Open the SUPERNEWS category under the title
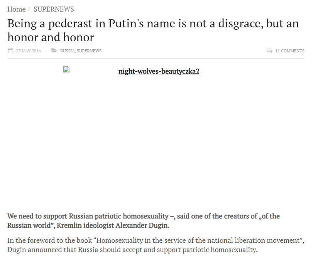313x257 pixels. click(x=89, y=51)
